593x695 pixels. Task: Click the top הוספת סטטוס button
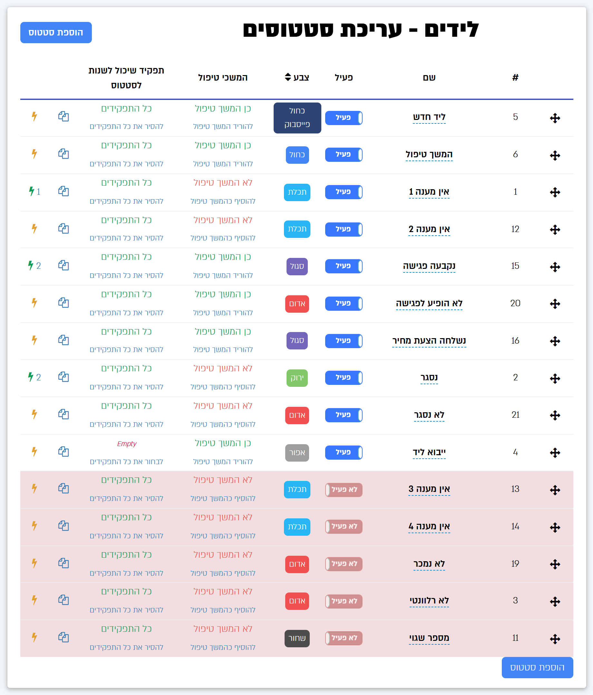point(56,33)
